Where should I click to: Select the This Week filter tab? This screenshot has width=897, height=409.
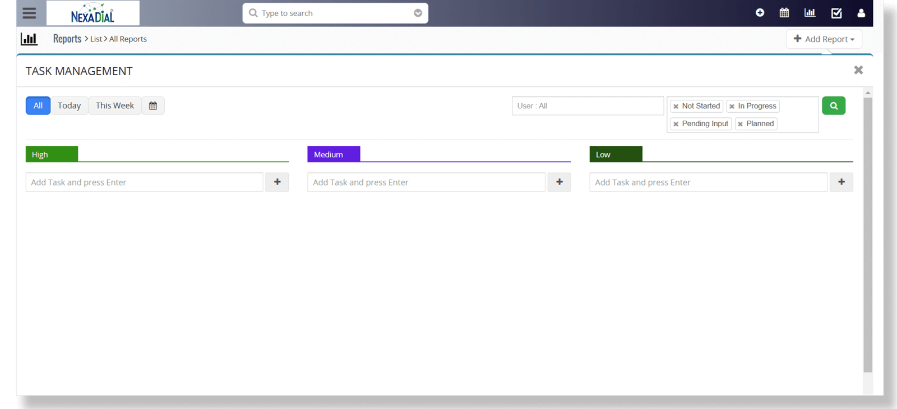(x=114, y=105)
